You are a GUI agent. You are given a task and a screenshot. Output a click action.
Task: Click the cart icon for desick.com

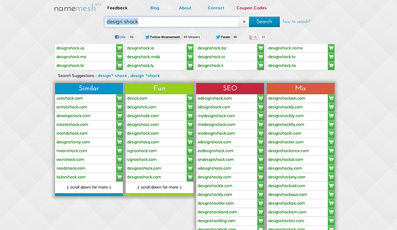point(190,98)
